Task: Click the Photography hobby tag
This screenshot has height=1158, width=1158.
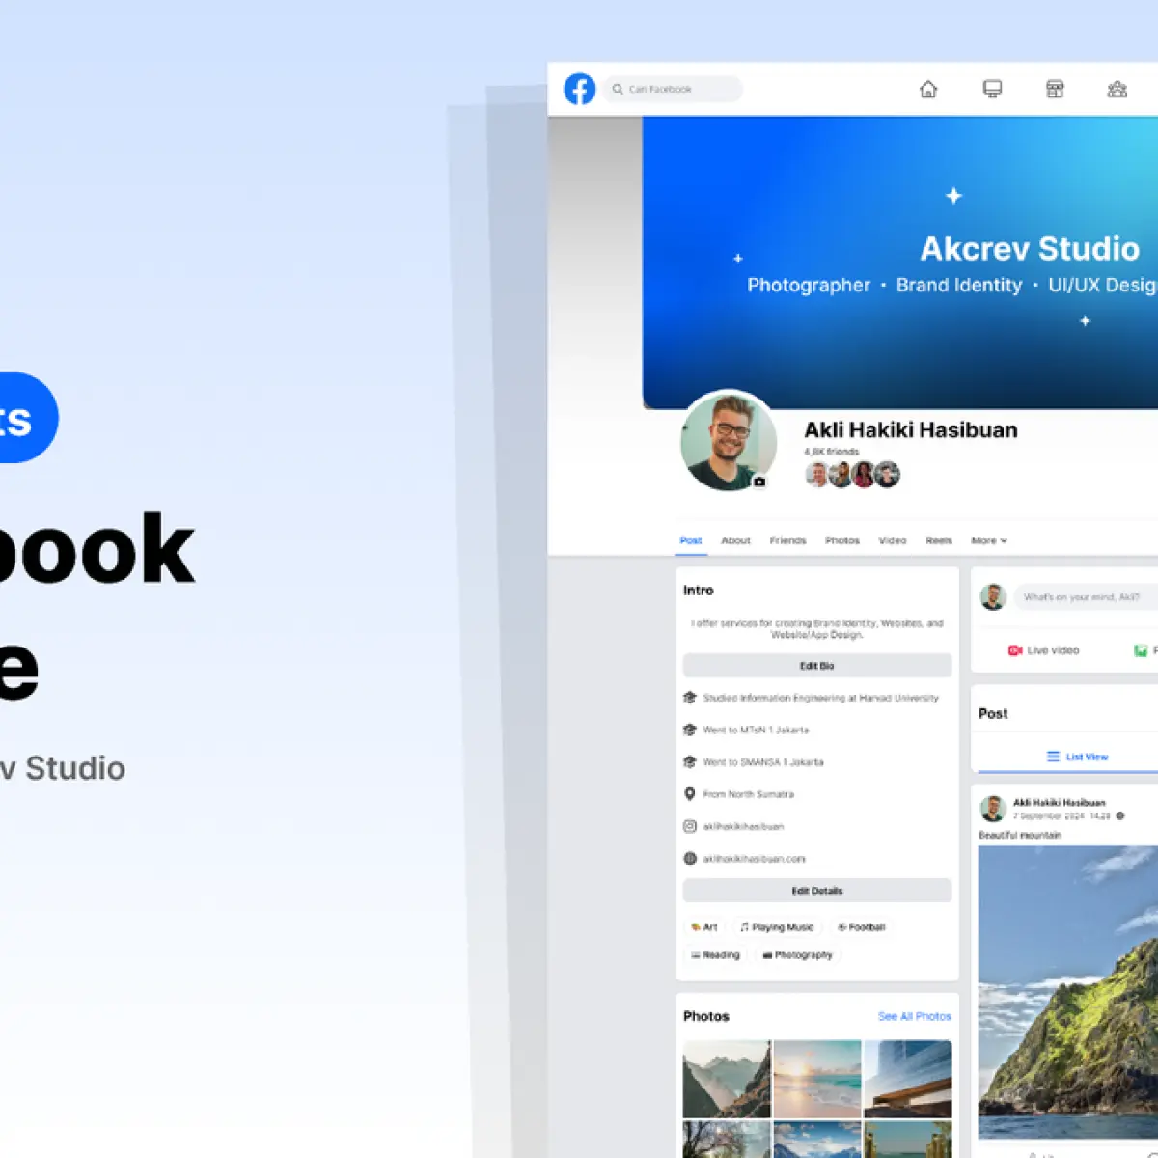Action: click(797, 955)
